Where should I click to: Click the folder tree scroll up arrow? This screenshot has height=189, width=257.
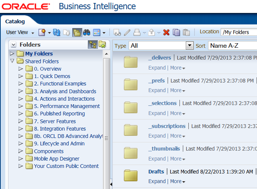click(106, 54)
